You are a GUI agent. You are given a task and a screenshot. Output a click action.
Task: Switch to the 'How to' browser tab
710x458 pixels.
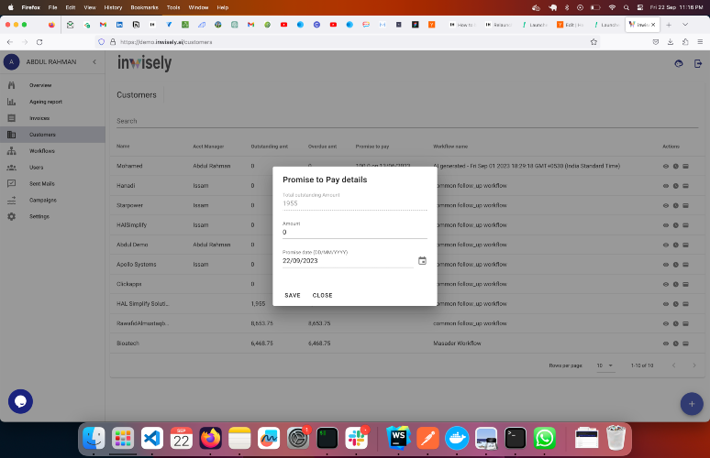(x=462, y=25)
